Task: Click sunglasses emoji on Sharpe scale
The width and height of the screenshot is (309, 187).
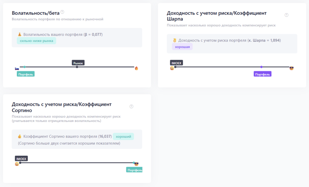Action: (292, 68)
